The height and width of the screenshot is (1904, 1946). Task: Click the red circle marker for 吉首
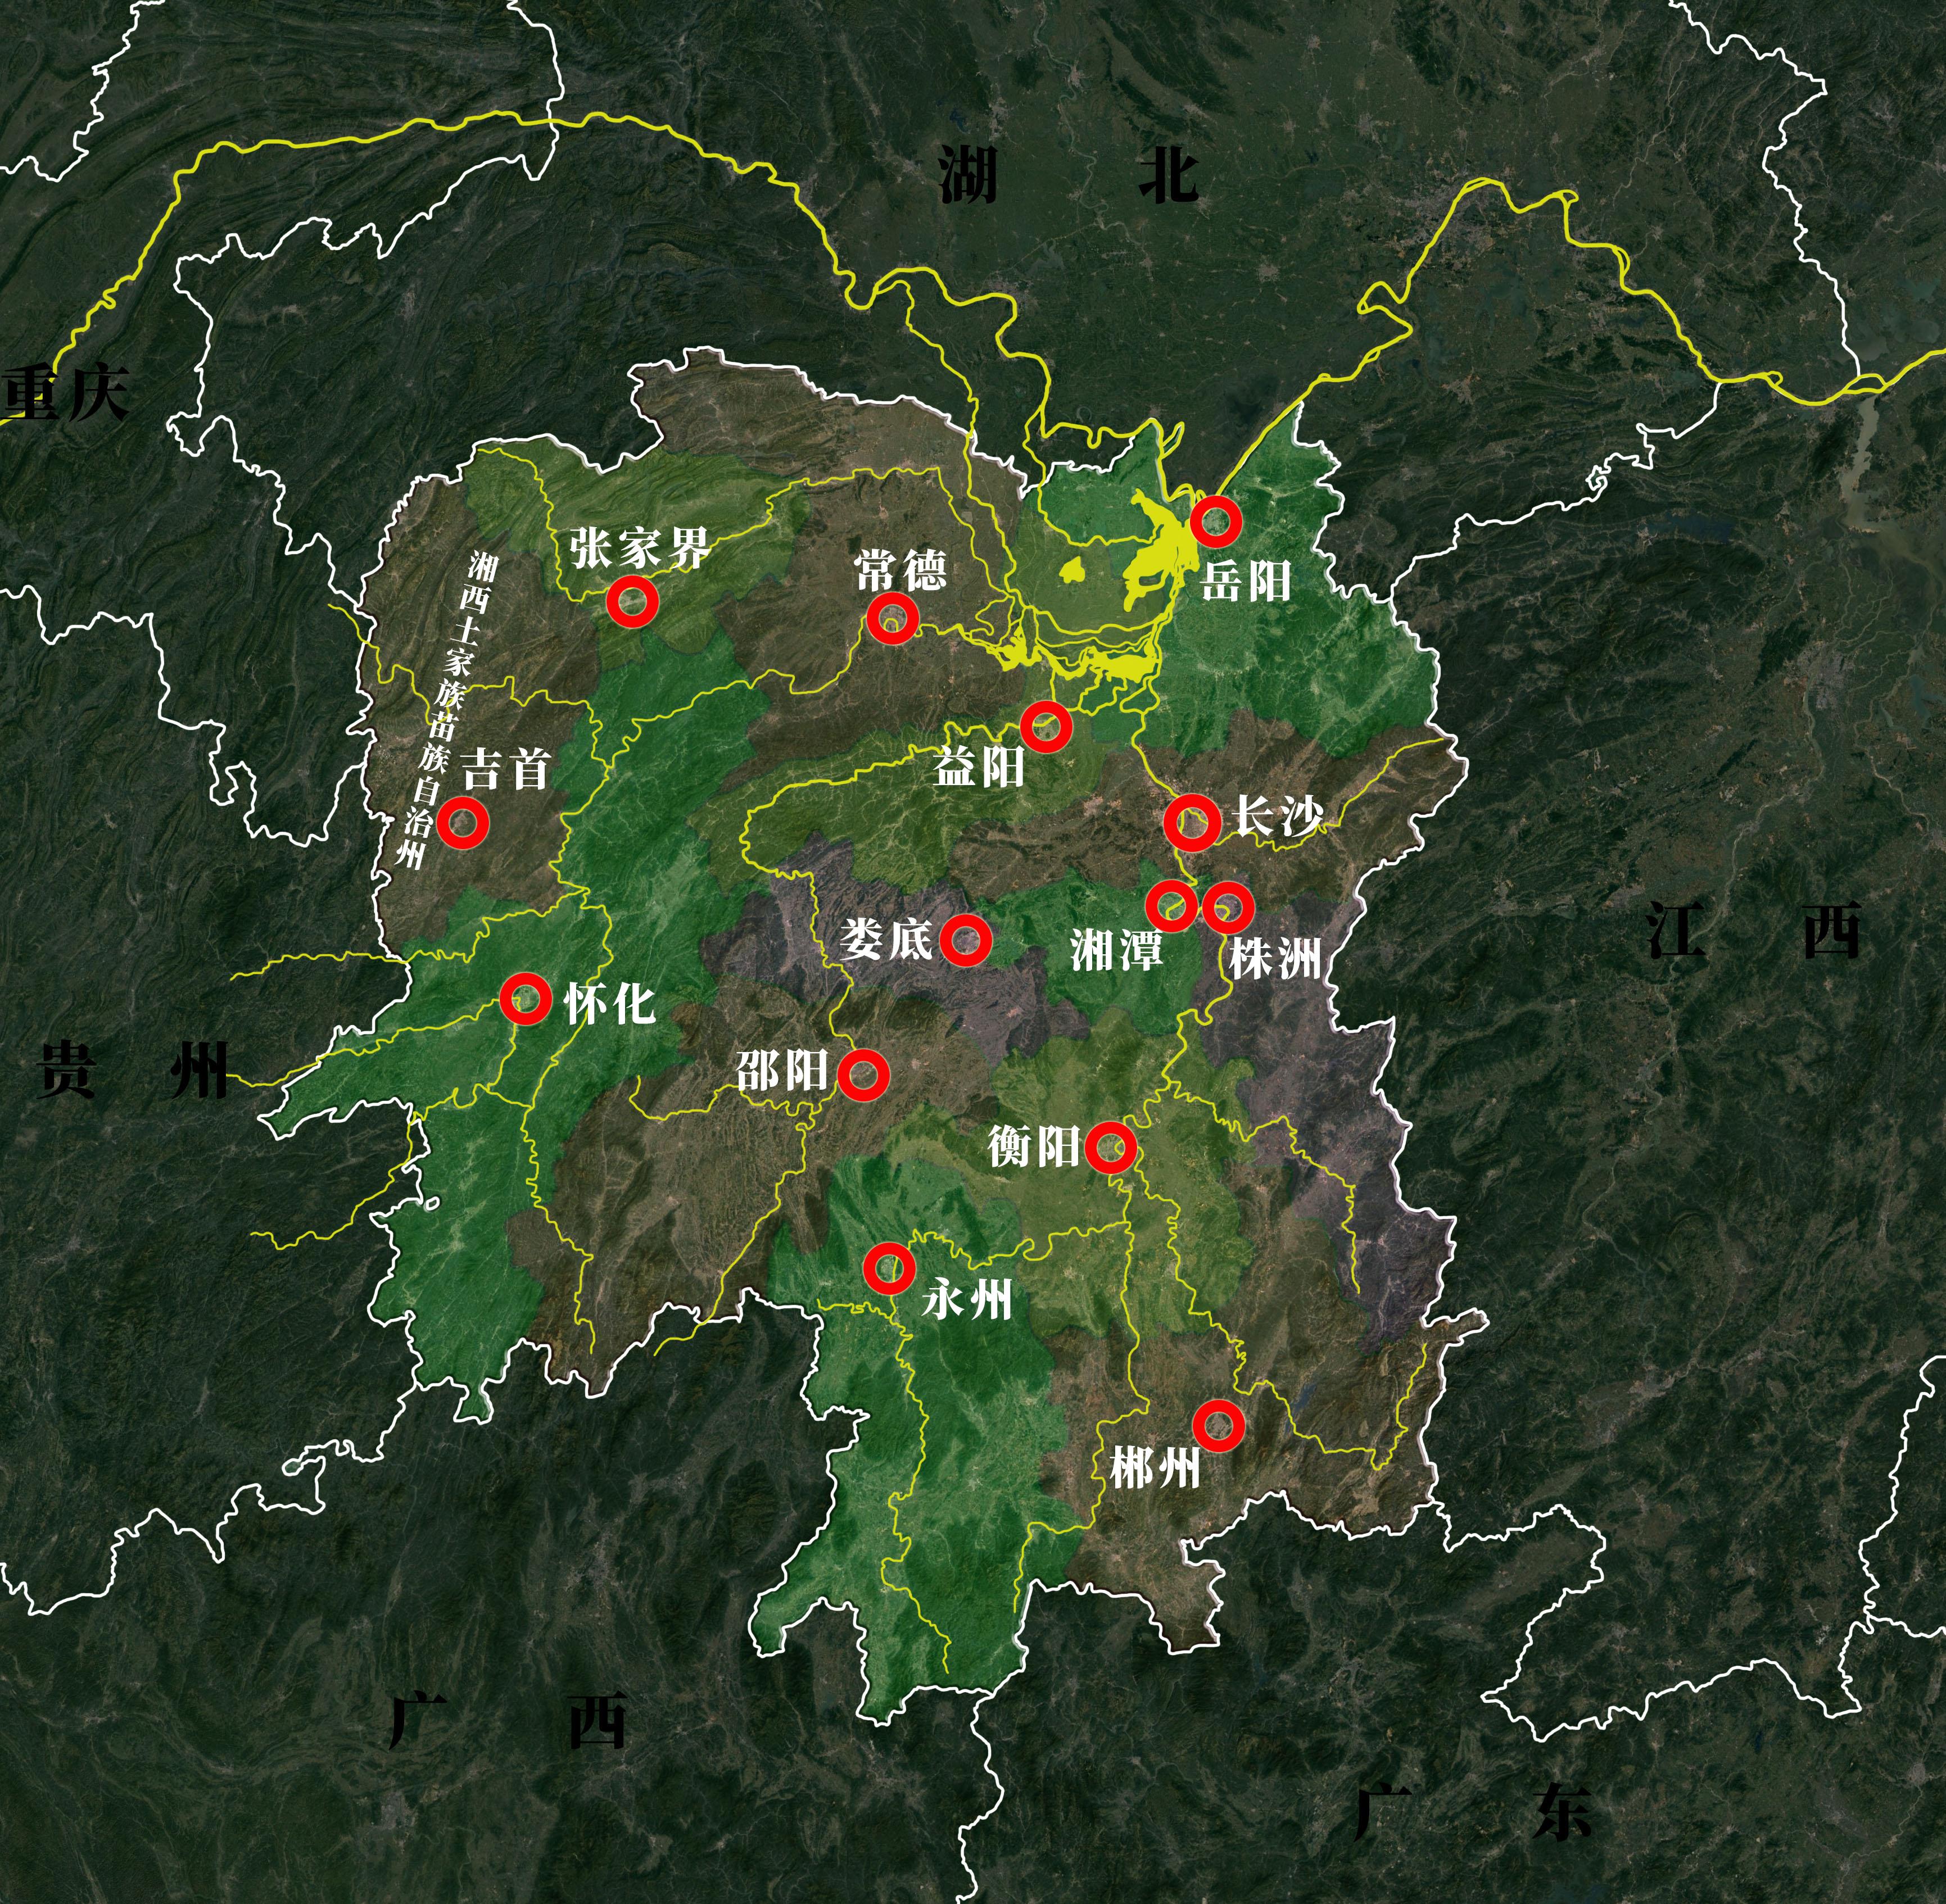[x=463, y=822]
